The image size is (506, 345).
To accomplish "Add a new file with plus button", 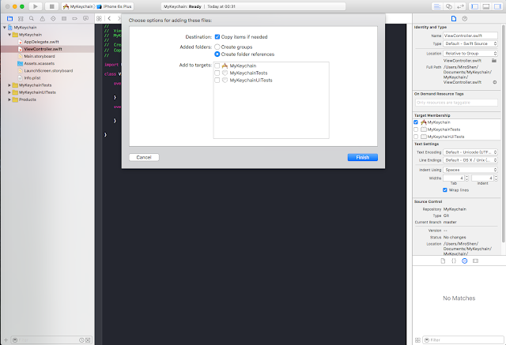I will point(6,339).
